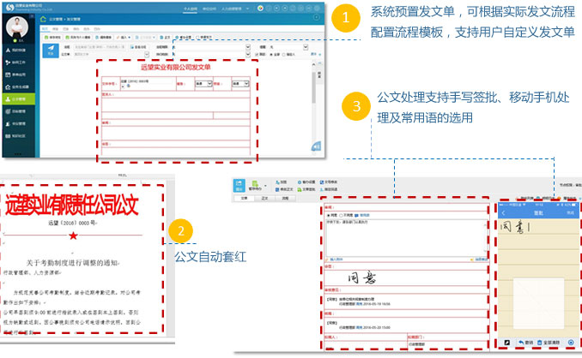Toggle the 跟踪 checkbox
This screenshot has height=358, width=582.
(x=255, y=53)
